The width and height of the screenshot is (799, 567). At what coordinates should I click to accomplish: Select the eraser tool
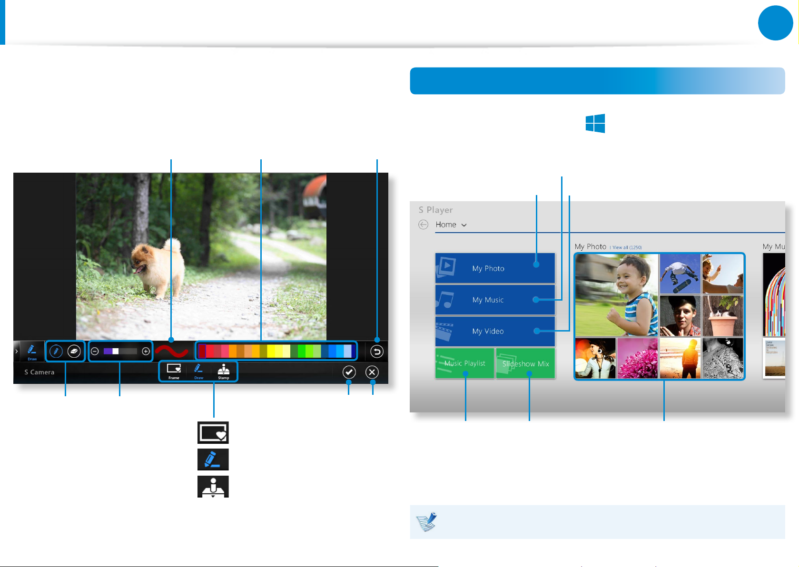coord(74,352)
